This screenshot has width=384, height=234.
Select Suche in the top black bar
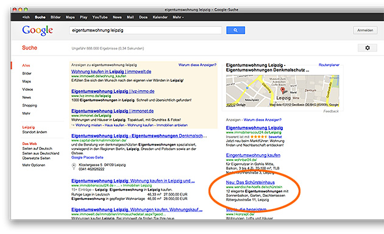[x=40, y=17]
